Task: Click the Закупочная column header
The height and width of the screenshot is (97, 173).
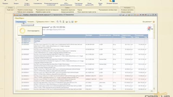Action: [128, 35]
